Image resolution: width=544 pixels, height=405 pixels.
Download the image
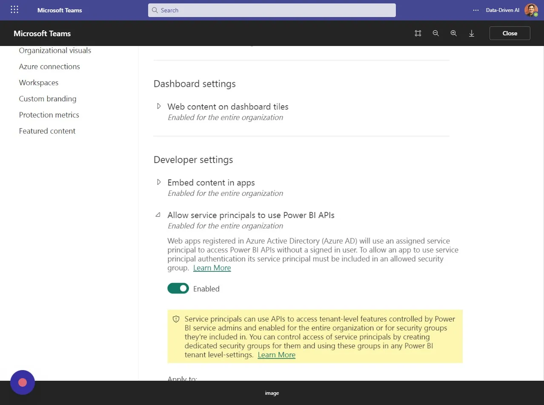point(472,33)
